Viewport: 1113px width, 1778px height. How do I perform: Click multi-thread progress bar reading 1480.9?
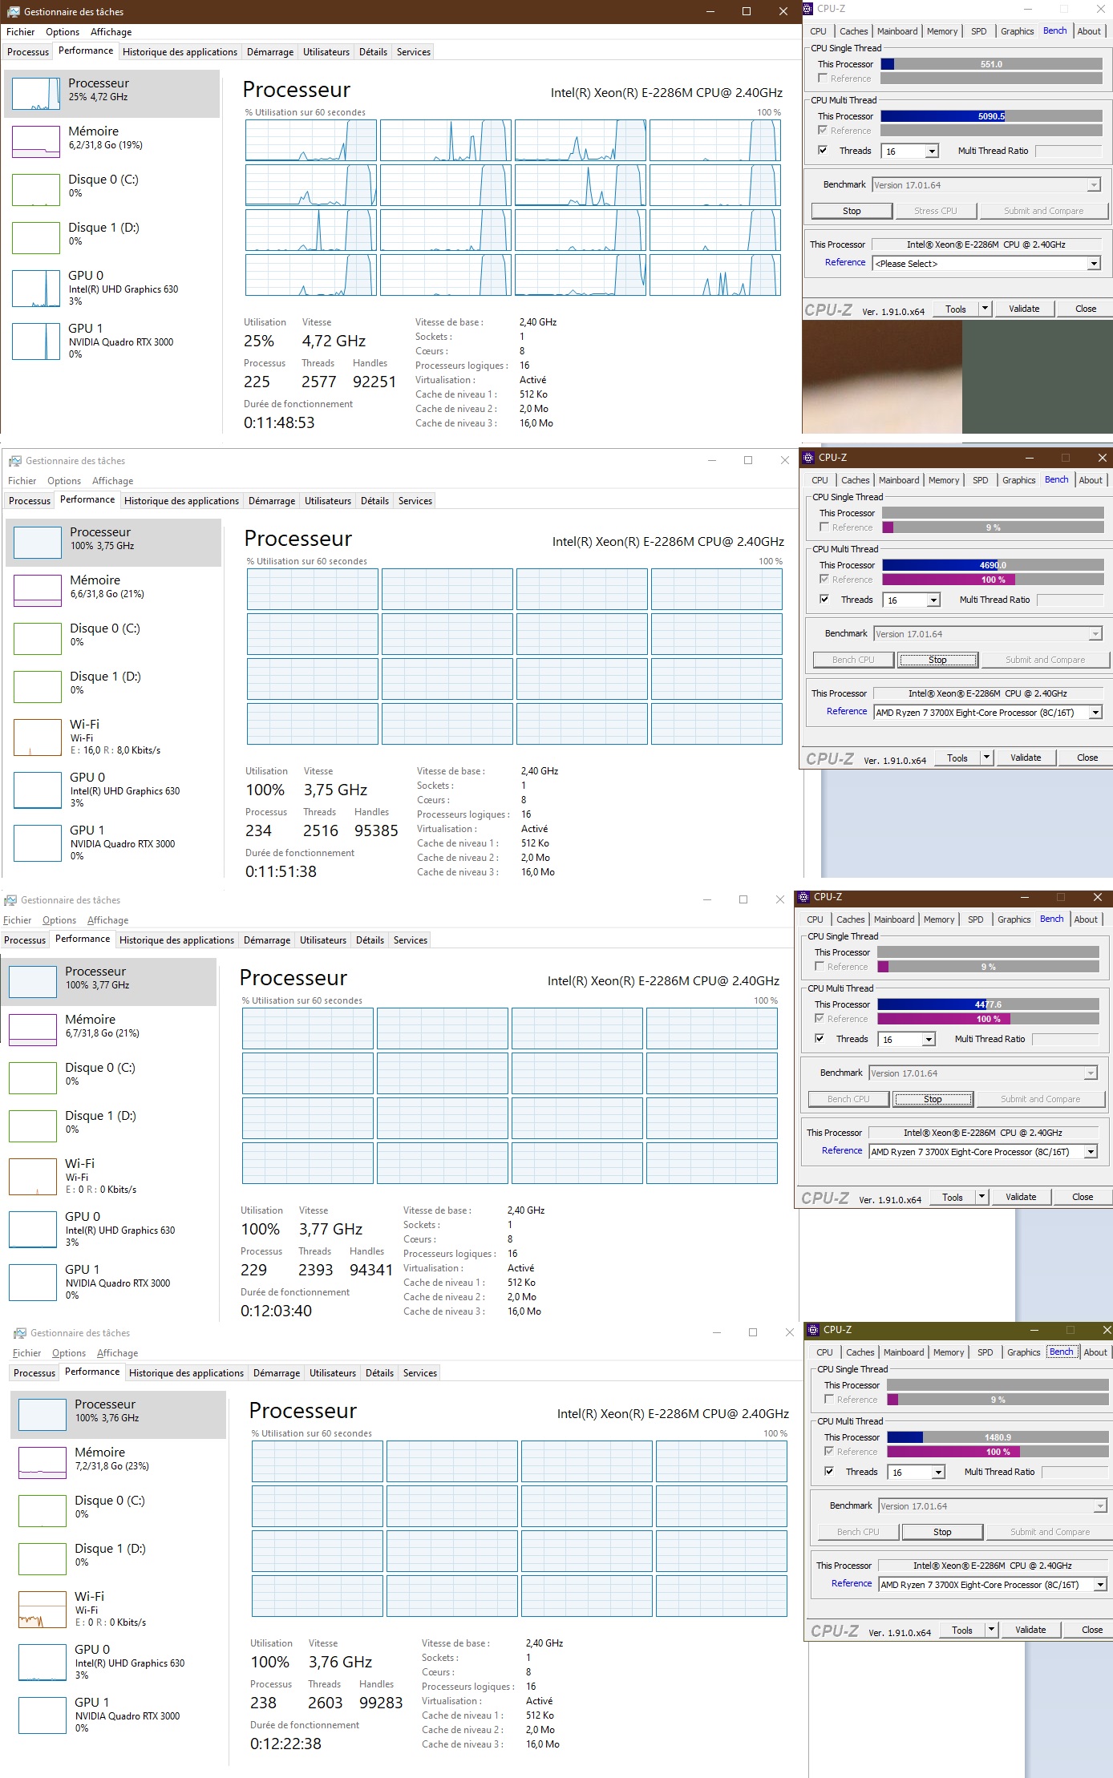point(998,1437)
